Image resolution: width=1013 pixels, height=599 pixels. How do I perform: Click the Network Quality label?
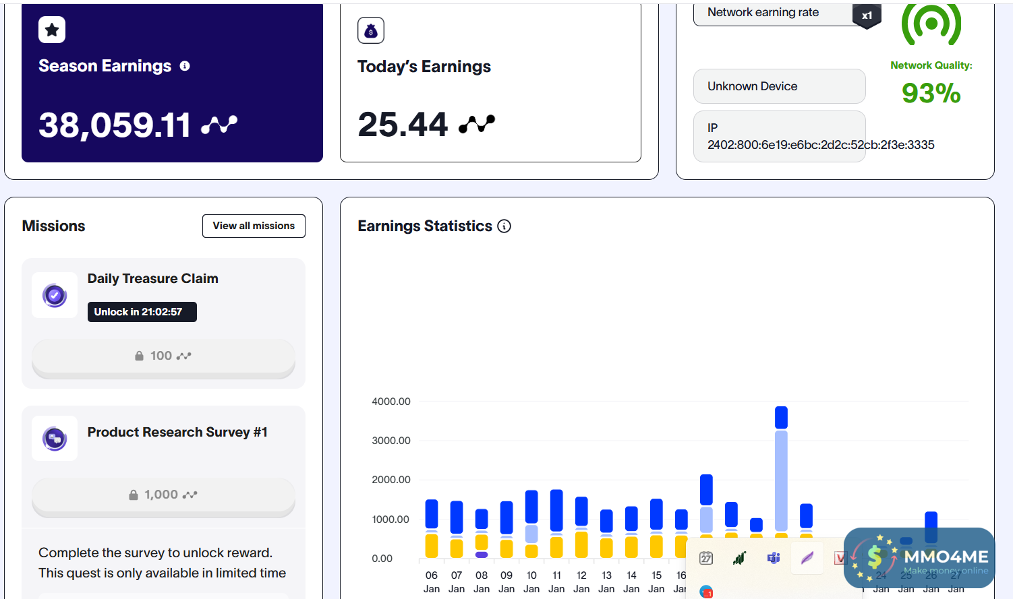(x=931, y=65)
